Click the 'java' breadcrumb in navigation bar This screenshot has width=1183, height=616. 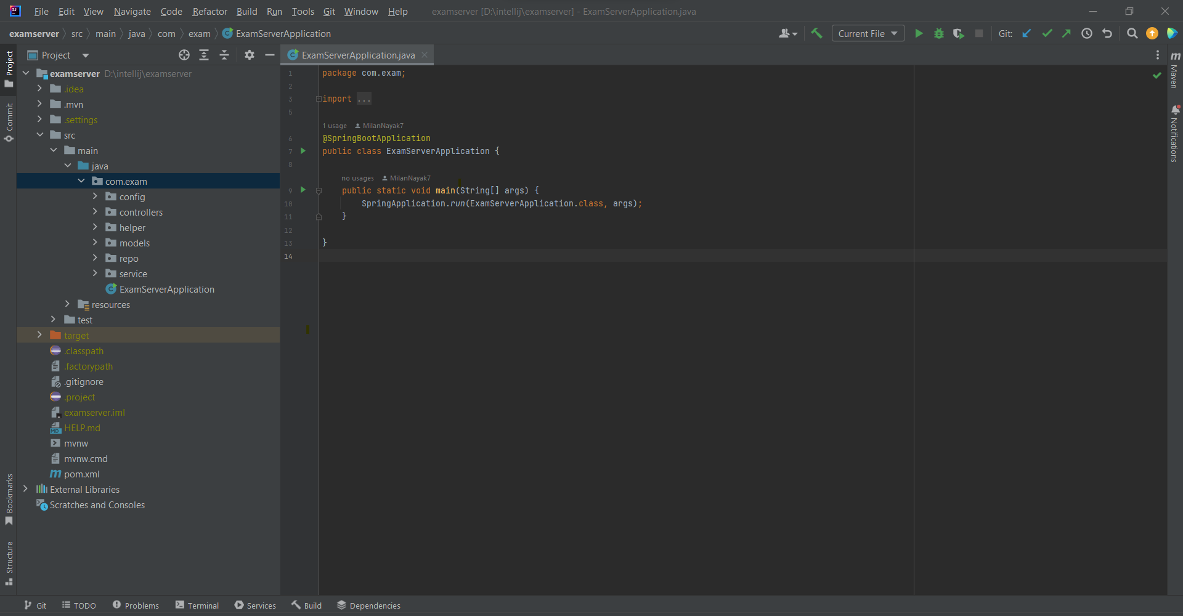[137, 33]
